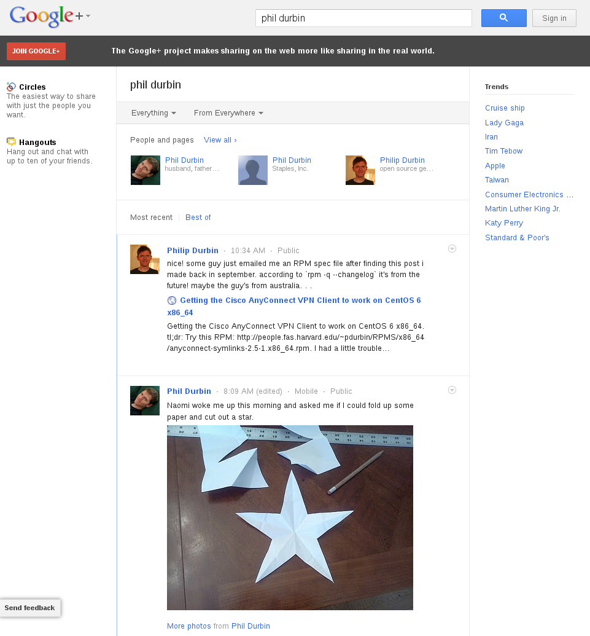Click the Google+ logo
The image size is (590, 636).
(x=46, y=17)
